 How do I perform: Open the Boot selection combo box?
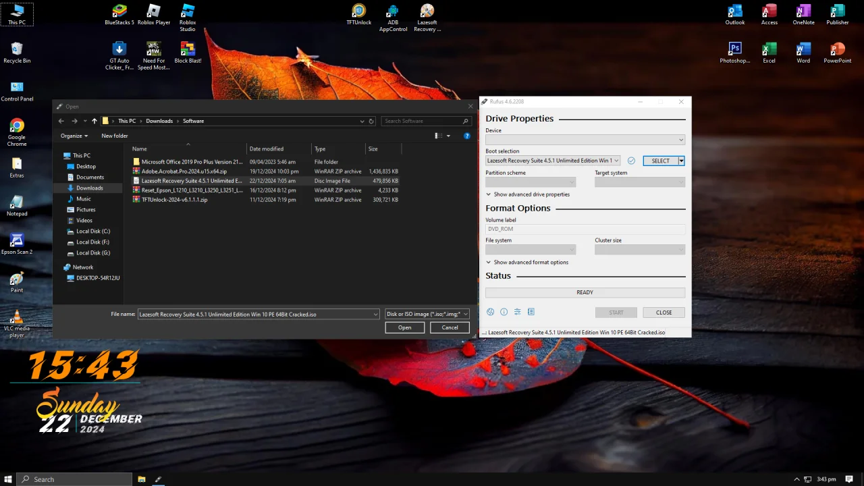click(x=553, y=161)
